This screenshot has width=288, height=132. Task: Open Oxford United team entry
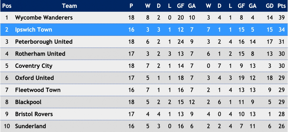coord(34,78)
